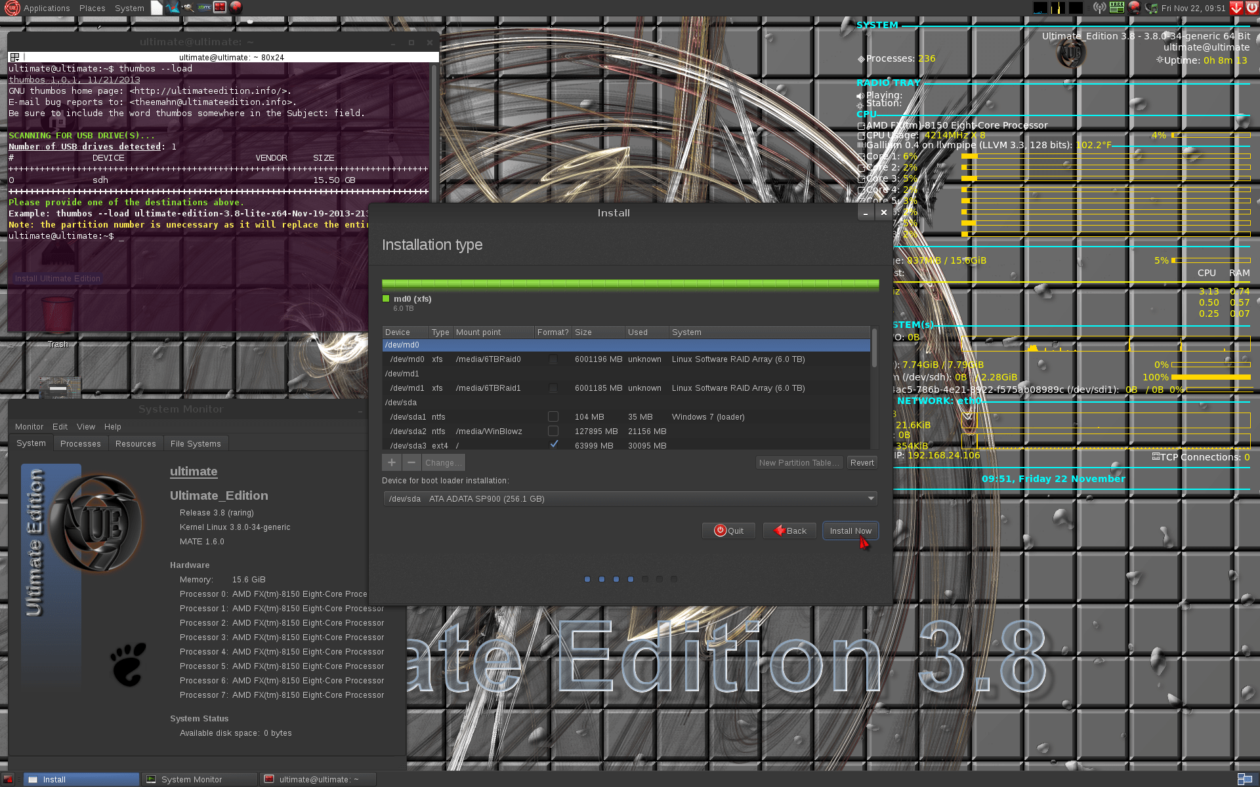Click the Back button

tap(789, 531)
